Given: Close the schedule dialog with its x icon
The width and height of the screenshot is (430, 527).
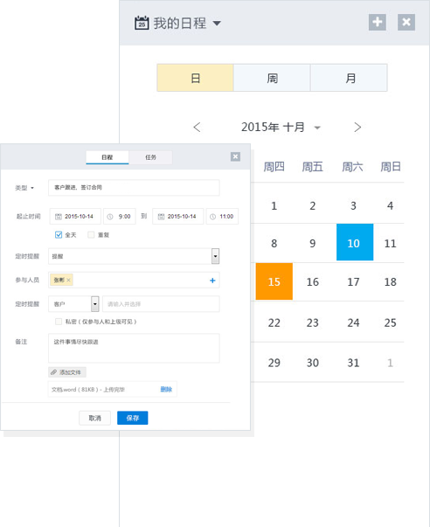Looking at the screenshot, I should (235, 156).
